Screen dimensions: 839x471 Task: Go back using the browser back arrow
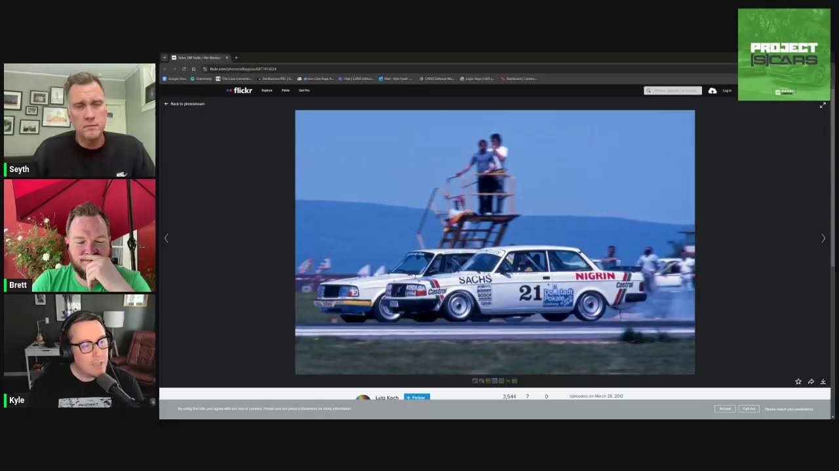166,69
